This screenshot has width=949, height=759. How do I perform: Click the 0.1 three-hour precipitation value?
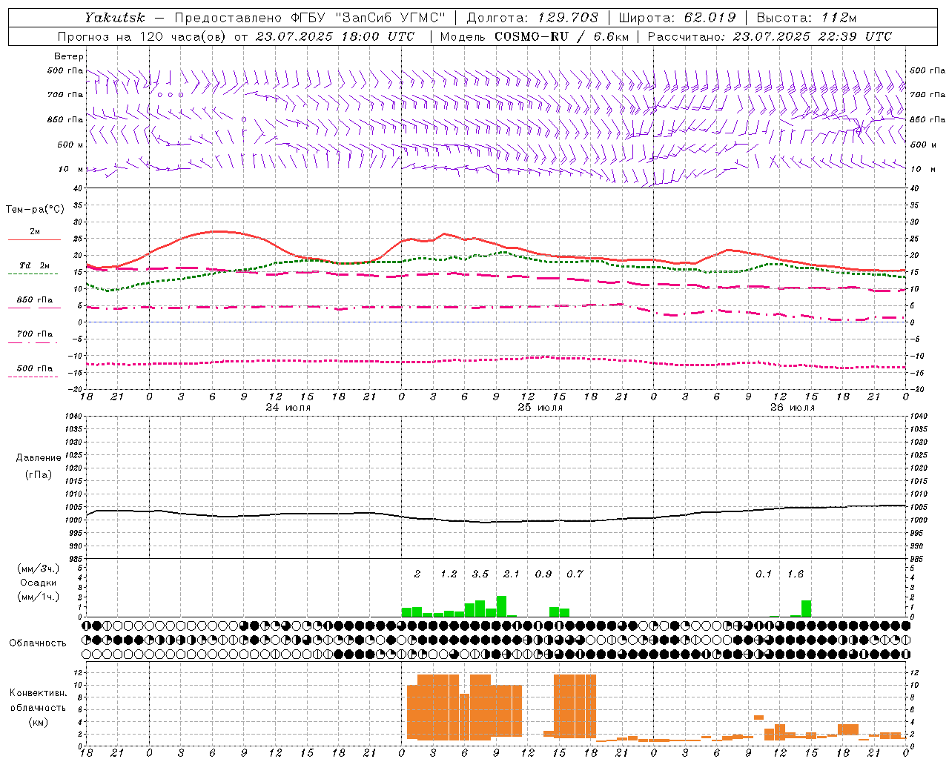coord(764,574)
